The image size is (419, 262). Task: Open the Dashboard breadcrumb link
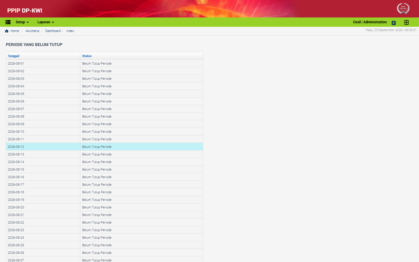tap(53, 31)
